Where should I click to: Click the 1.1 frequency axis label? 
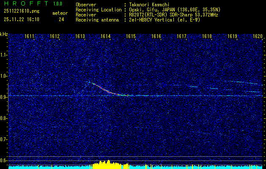pos(4,55)
